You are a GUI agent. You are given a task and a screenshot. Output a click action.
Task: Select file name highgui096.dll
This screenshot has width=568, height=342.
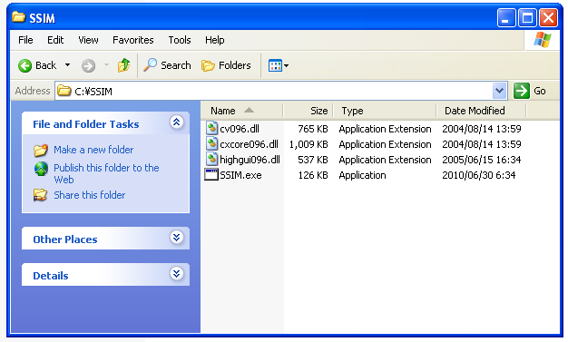[x=250, y=160]
